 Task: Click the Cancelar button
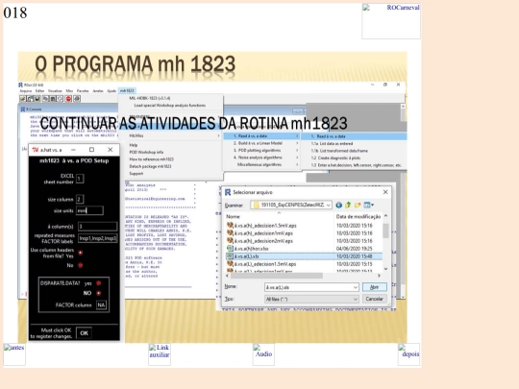375,299
